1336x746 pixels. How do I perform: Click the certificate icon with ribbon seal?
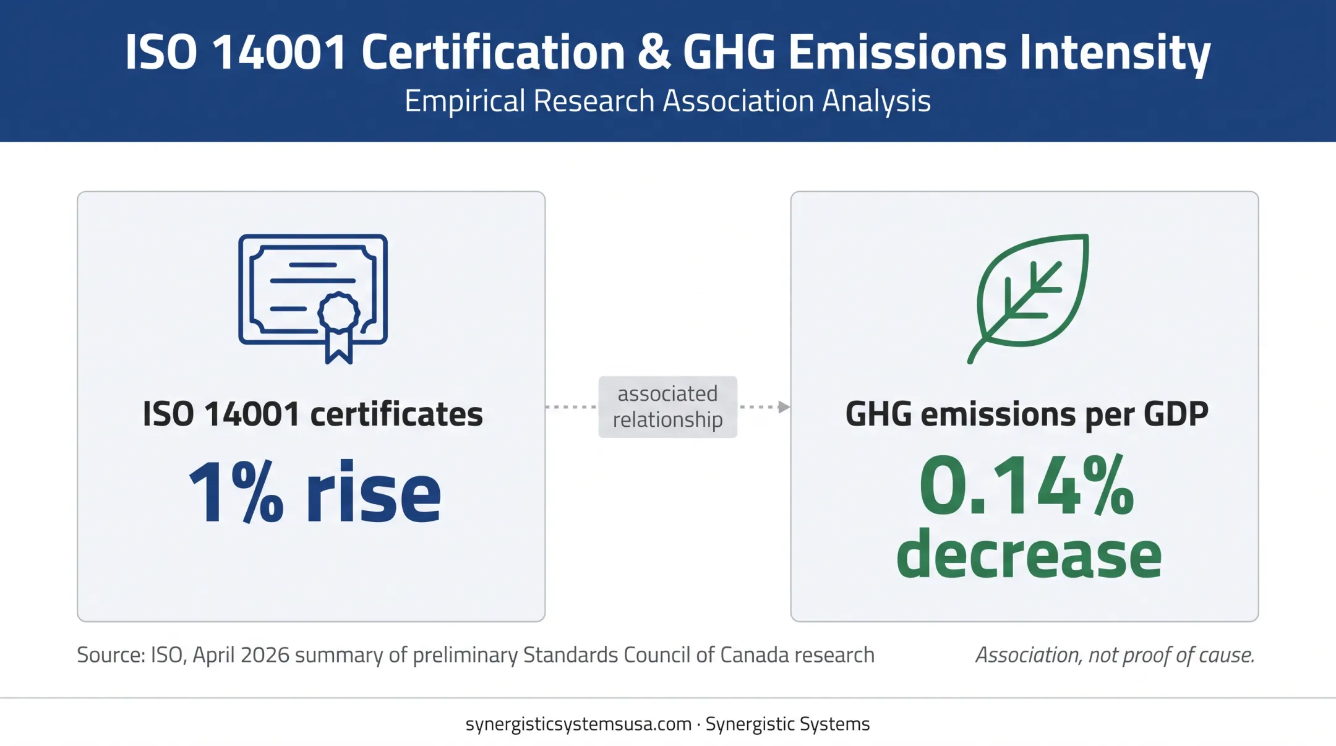coord(313,299)
